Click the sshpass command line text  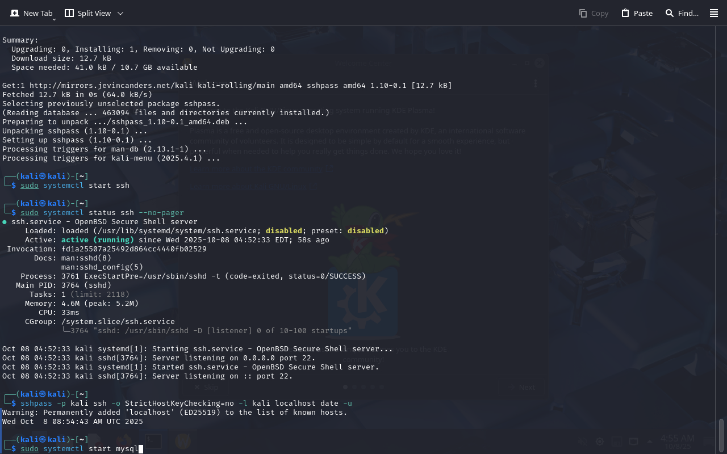point(186,403)
